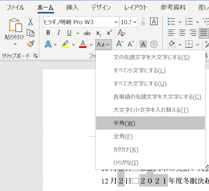Open the underline style dropdown arrow
209x191 pixels.
tap(78, 33)
